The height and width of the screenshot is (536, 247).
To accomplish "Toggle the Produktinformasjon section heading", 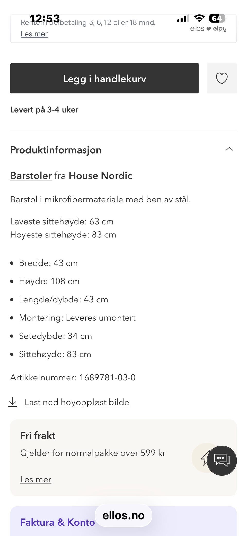I will tap(56, 150).
